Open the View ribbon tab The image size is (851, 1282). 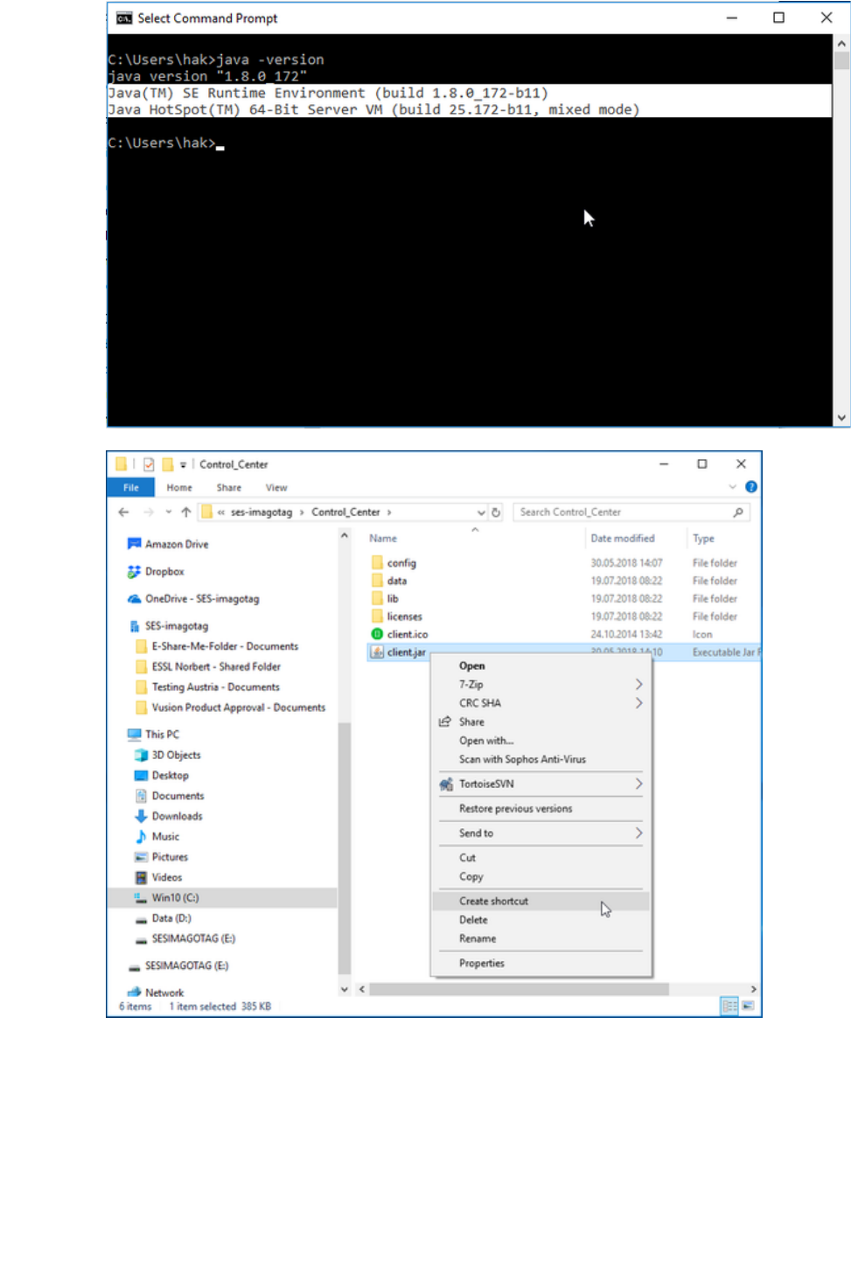[276, 487]
